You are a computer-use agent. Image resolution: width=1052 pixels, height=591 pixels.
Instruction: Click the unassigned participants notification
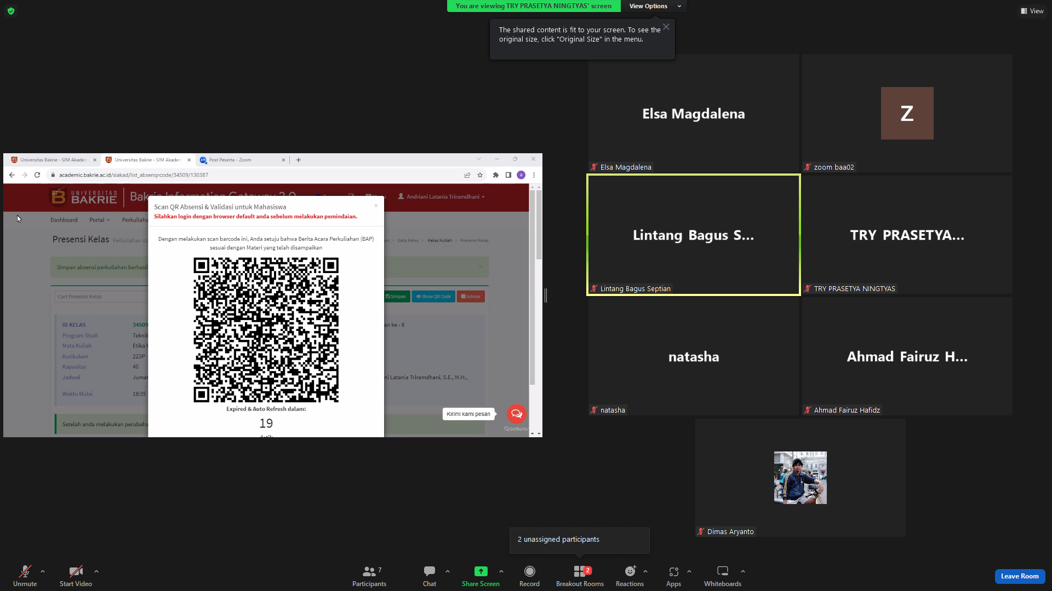click(580, 540)
